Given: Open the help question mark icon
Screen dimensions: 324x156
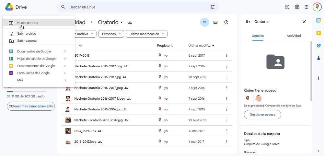Looking at the screenshot, I should (287, 7).
